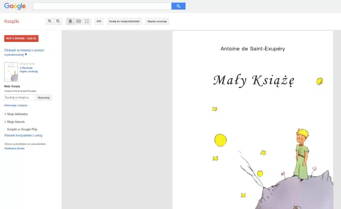Click the blue search magnifier button
The height and width of the screenshot is (209, 341).
tap(178, 6)
